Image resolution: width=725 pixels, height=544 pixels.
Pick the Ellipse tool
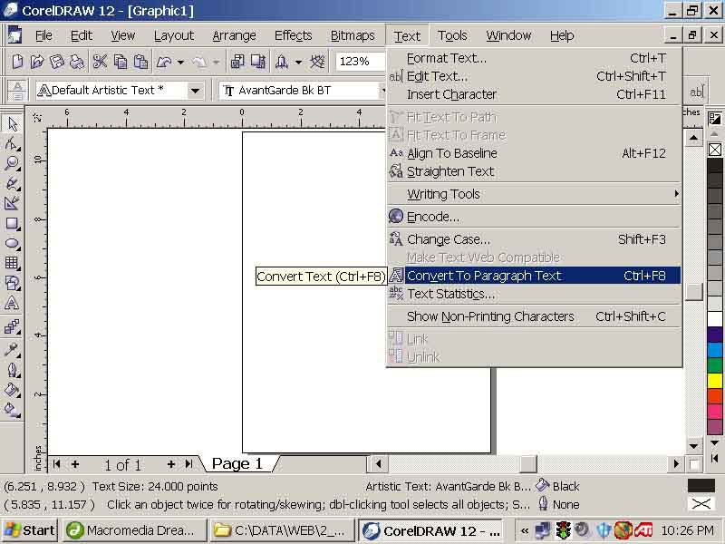pyautogui.click(x=12, y=243)
